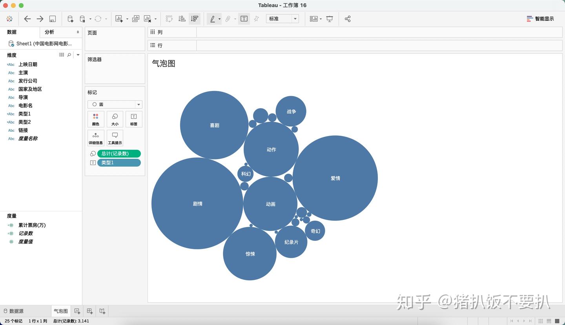
Task: Open the Label card in Marks
Action: (133, 119)
